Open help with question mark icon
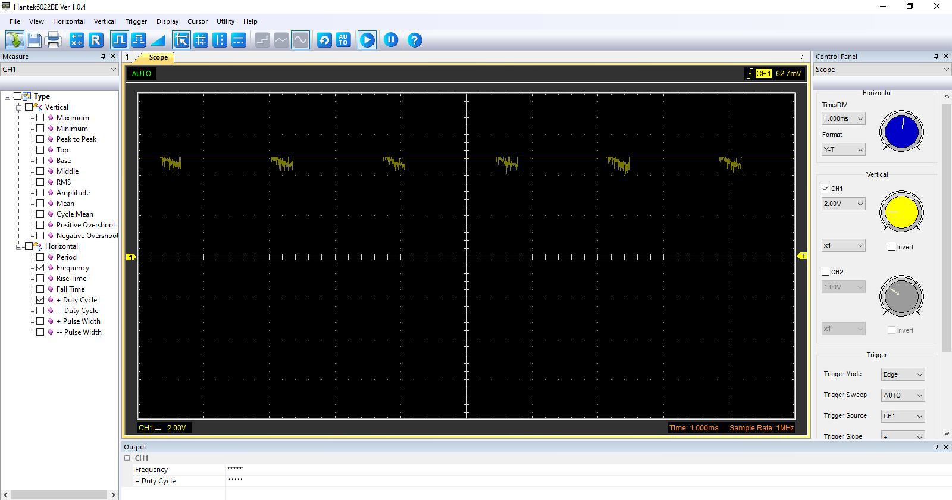The height and width of the screenshot is (500, 952). [415, 40]
